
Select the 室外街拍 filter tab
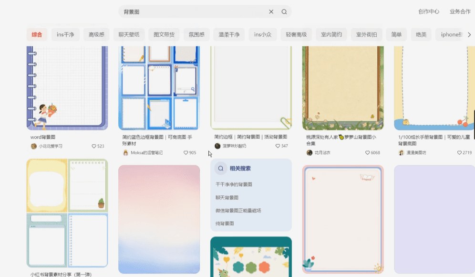[367, 34]
